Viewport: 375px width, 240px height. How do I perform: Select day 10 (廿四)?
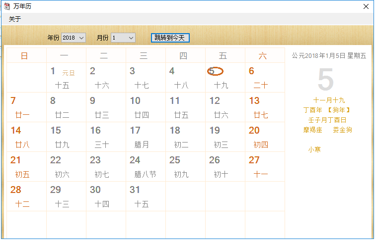(x=146, y=107)
